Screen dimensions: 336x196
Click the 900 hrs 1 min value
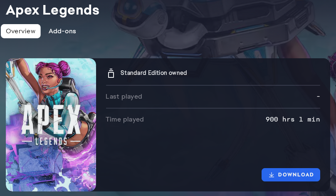293,119
